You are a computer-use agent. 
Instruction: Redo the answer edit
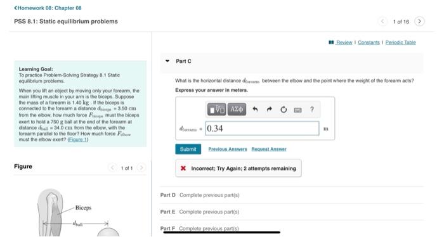click(x=270, y=109)
